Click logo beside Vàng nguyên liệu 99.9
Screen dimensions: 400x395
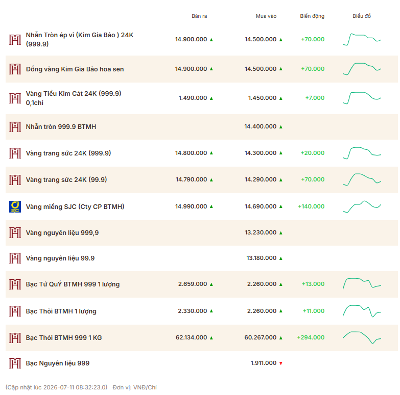tap(15, 258)
